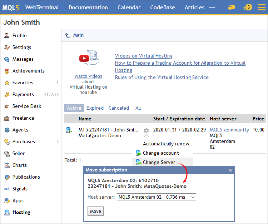Switch to the All tab
This screenshot has width=268, height=224.
[138, 108]
